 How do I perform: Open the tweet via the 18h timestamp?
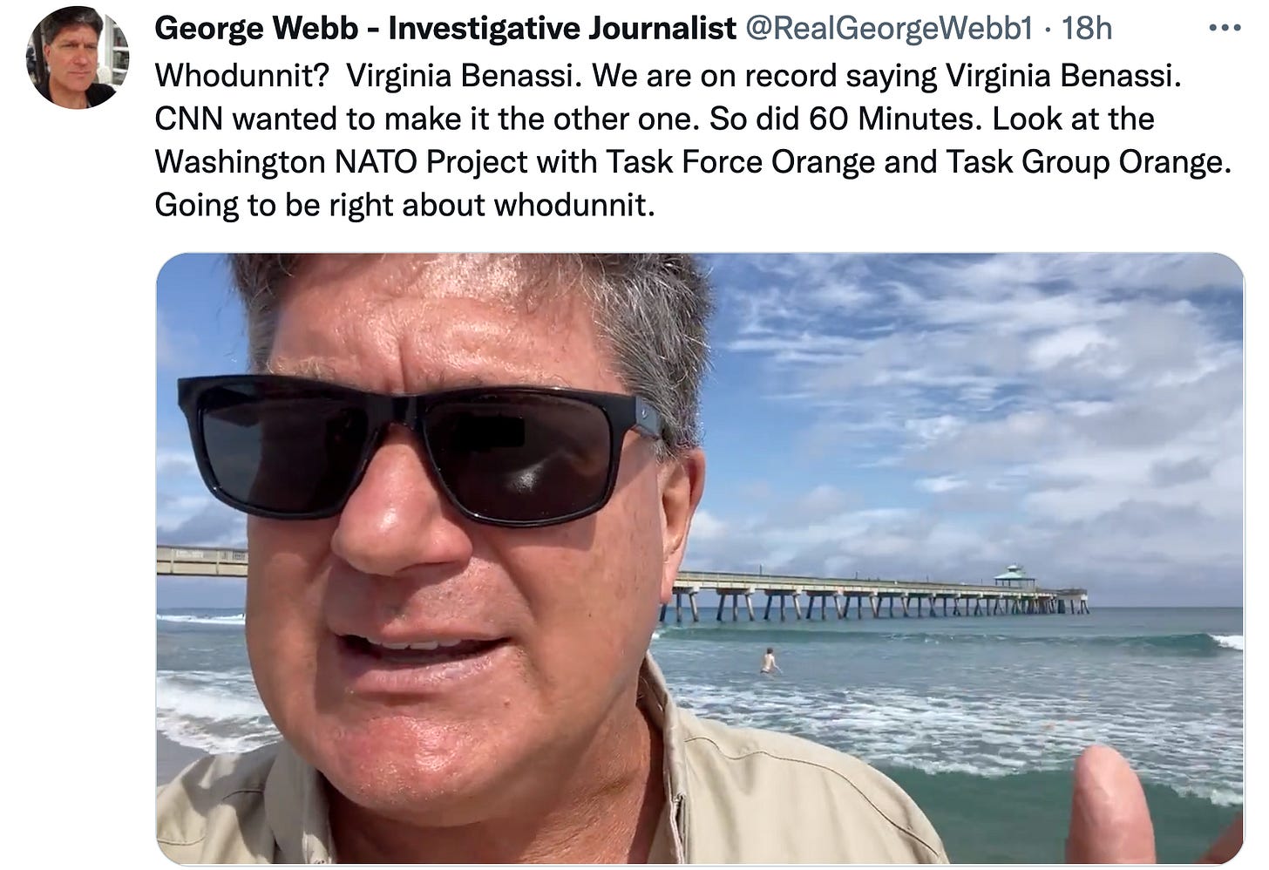point(1086,29)
